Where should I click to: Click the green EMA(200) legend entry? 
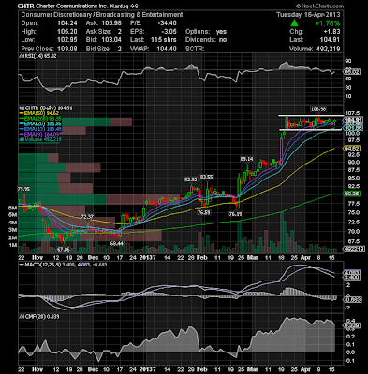coord(40,119)
